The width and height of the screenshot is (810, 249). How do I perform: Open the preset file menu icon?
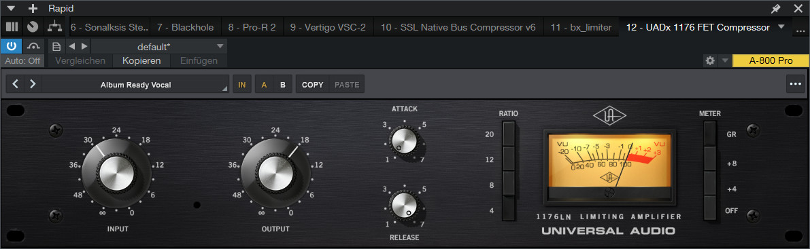coord(57,46)
